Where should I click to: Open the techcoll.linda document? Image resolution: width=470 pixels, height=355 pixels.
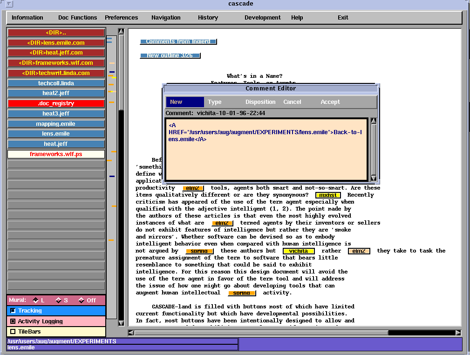click(x=56, y=83)
